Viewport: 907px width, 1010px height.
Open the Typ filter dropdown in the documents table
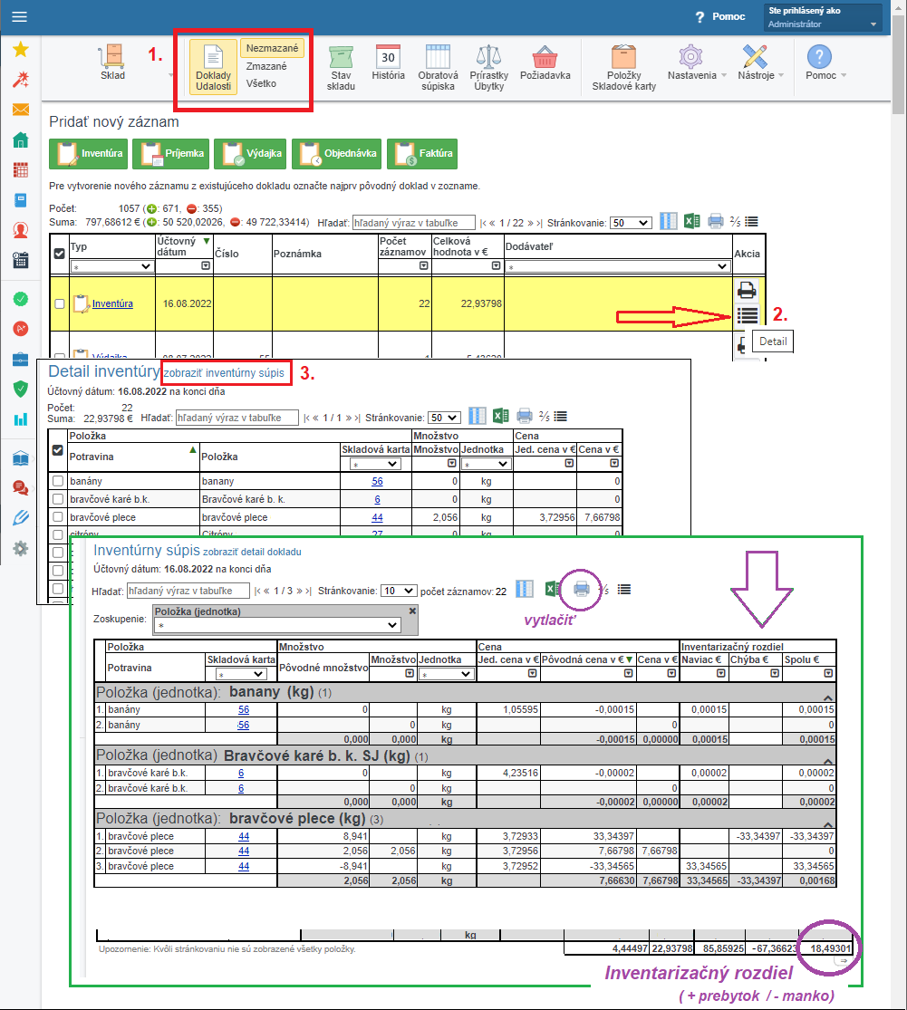point(111,266)
